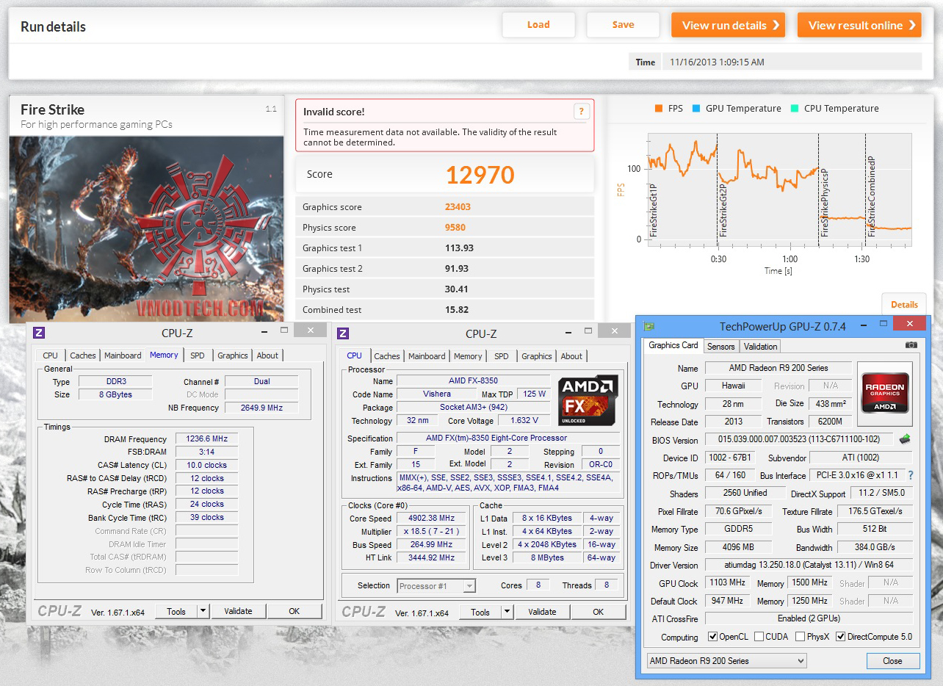Screen dimensions: 943x686
Task: Open the Validation tab in GPU-Z
Action: 760,347
